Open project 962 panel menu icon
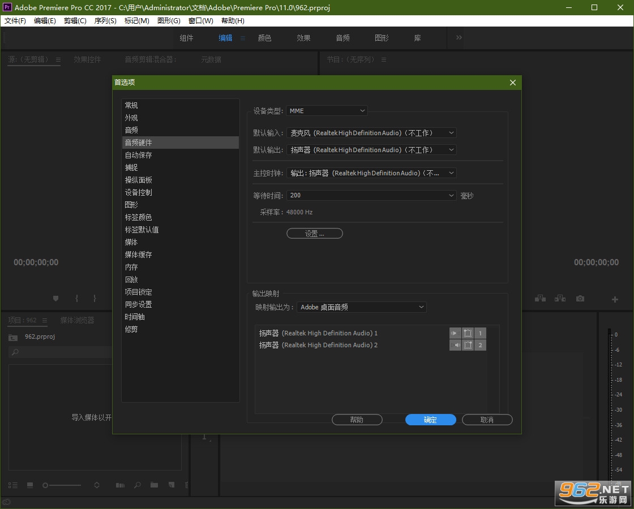 click(x=45, y=320)
